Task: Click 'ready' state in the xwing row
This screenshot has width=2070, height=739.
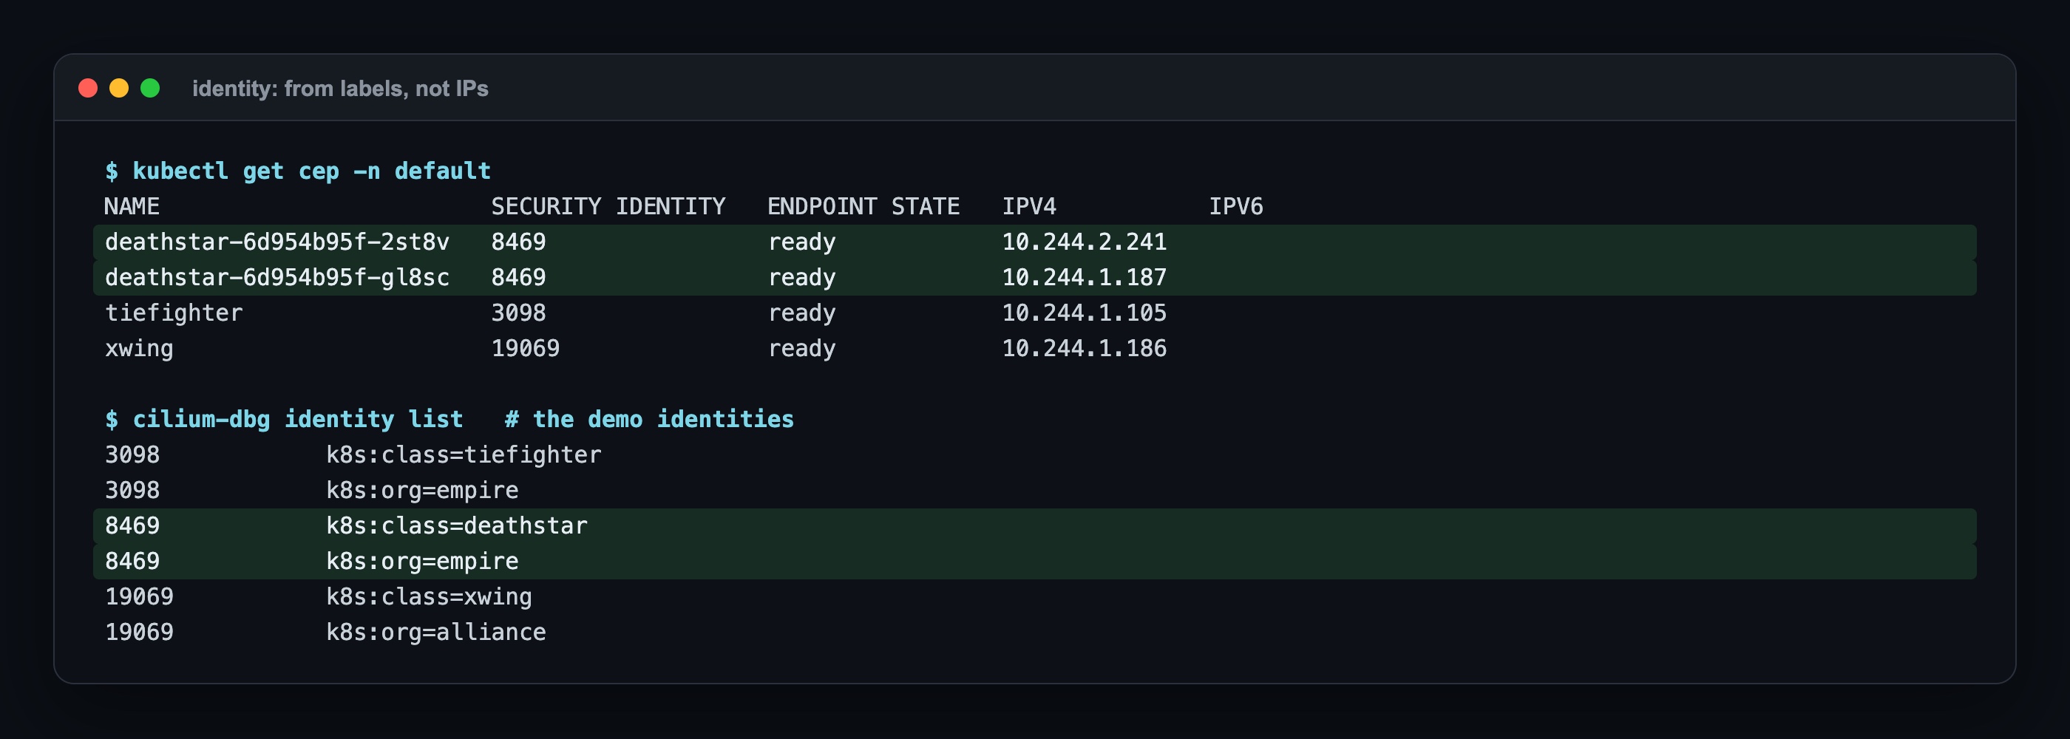Action: [802, 349]
